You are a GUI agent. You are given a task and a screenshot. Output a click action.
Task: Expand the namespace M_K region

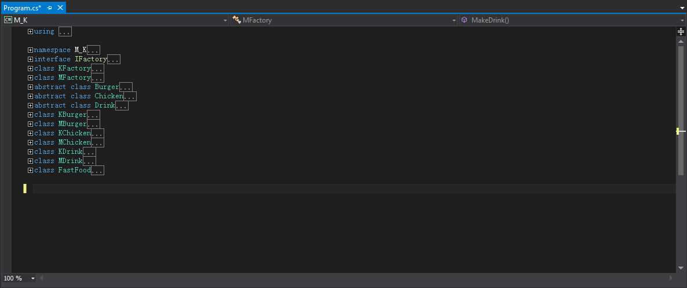pos(30,50)
